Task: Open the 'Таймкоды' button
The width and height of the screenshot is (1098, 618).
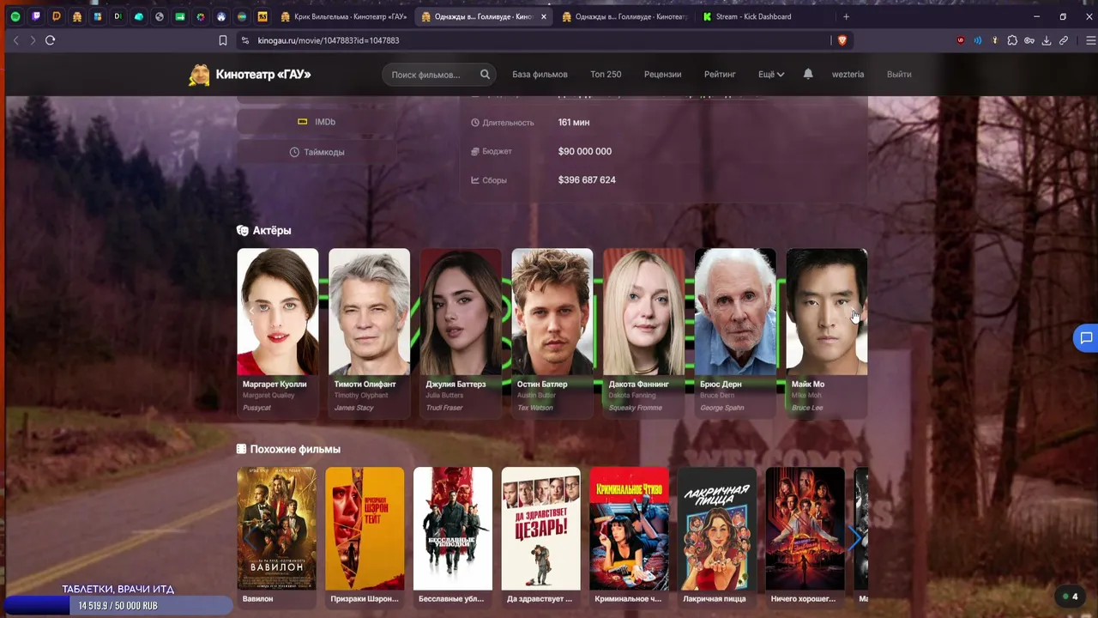Action: [x=317, y=152]
